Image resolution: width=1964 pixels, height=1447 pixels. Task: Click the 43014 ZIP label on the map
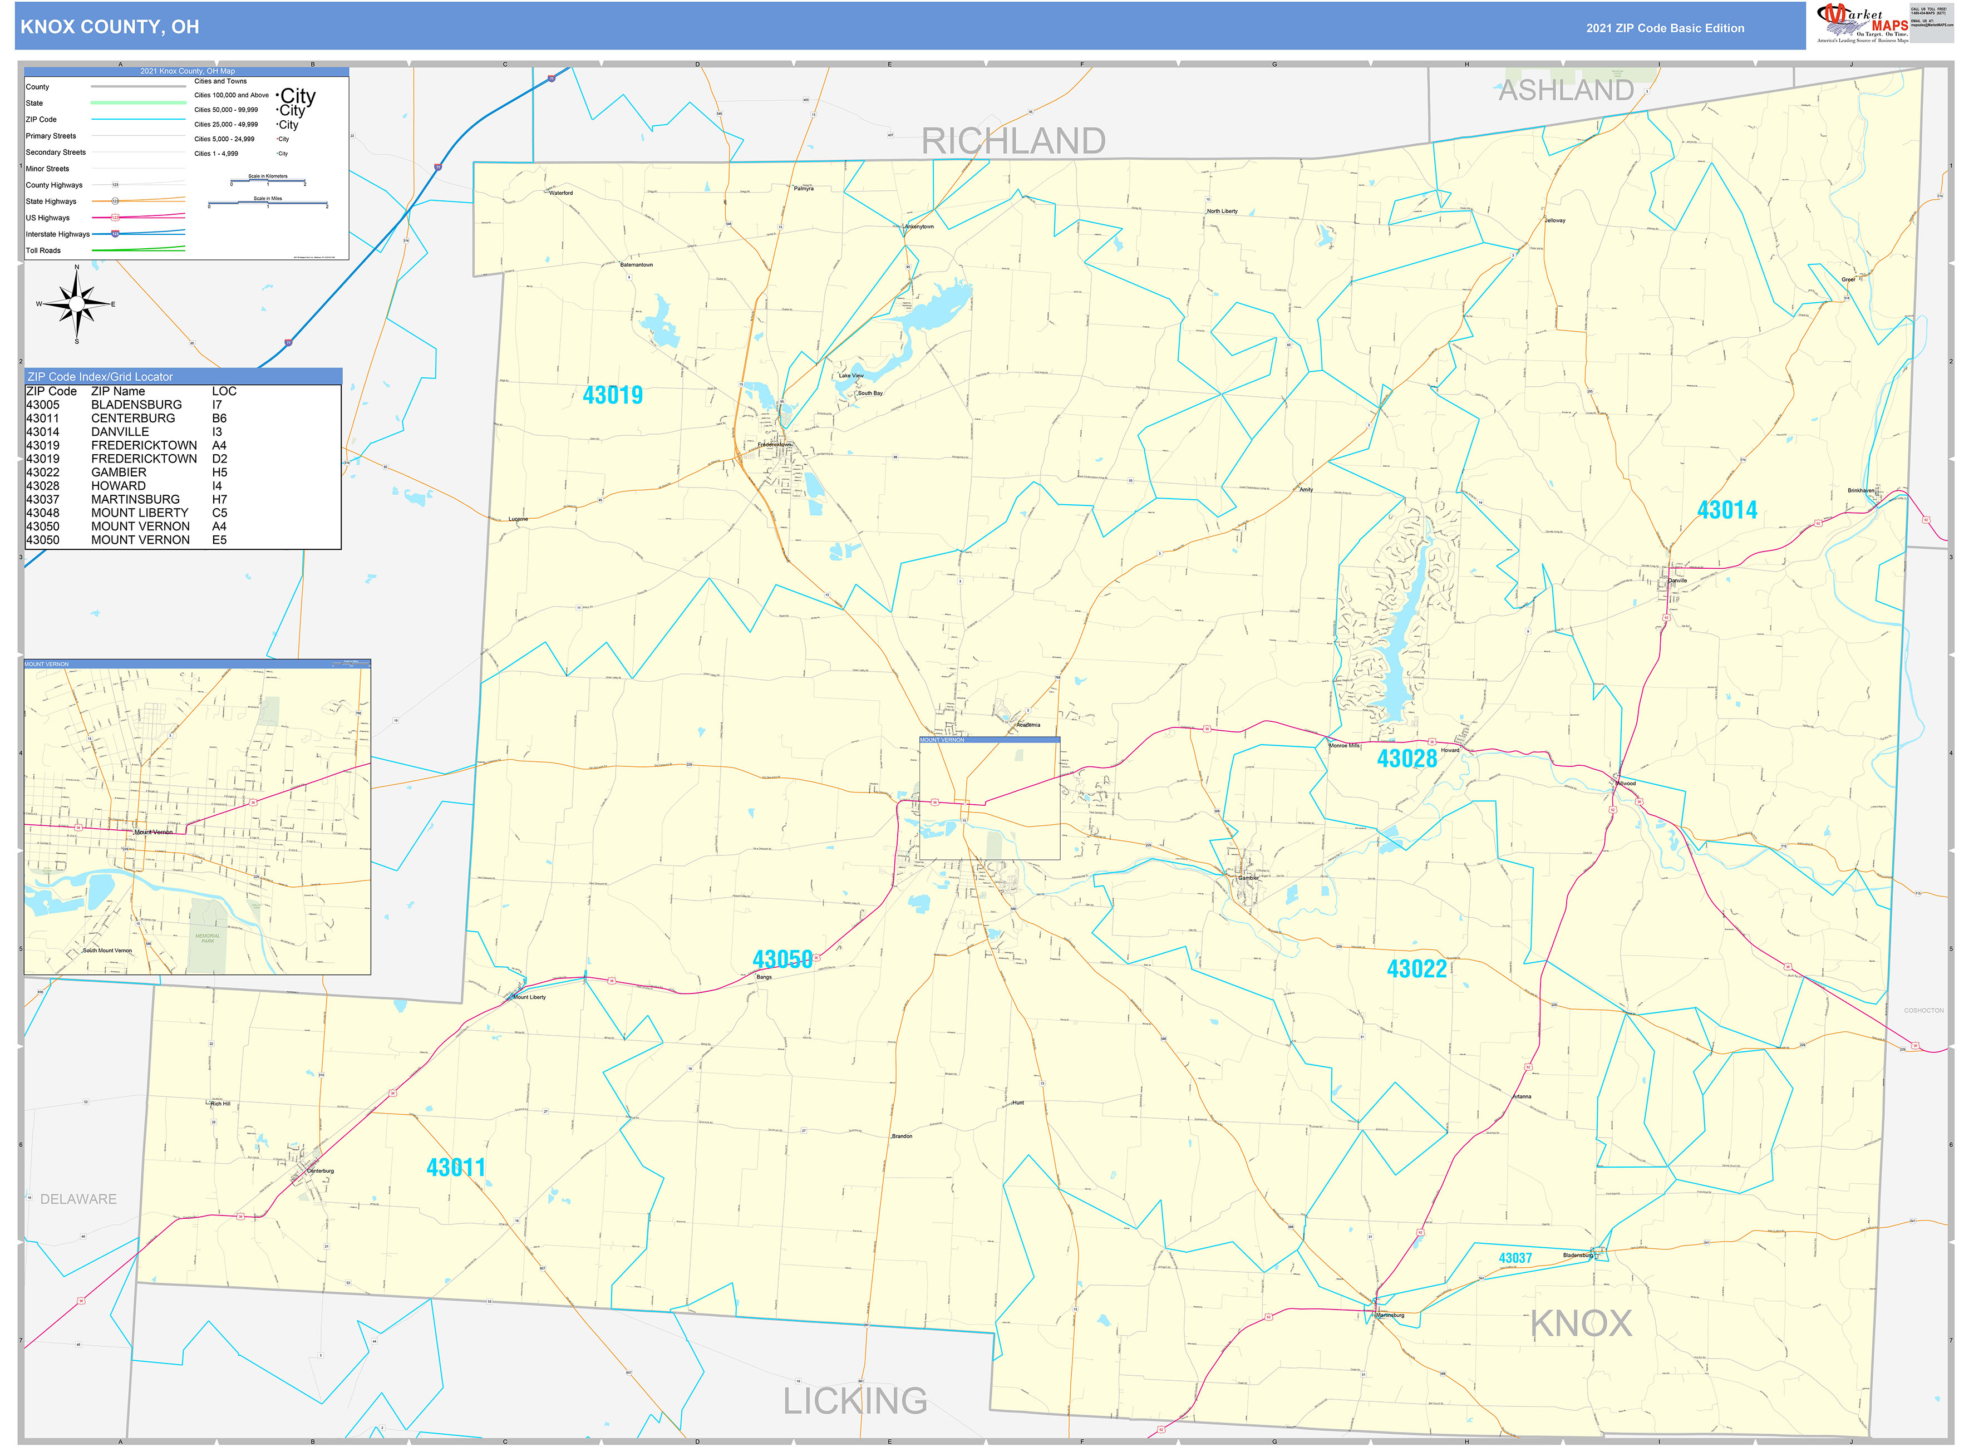1726,510
